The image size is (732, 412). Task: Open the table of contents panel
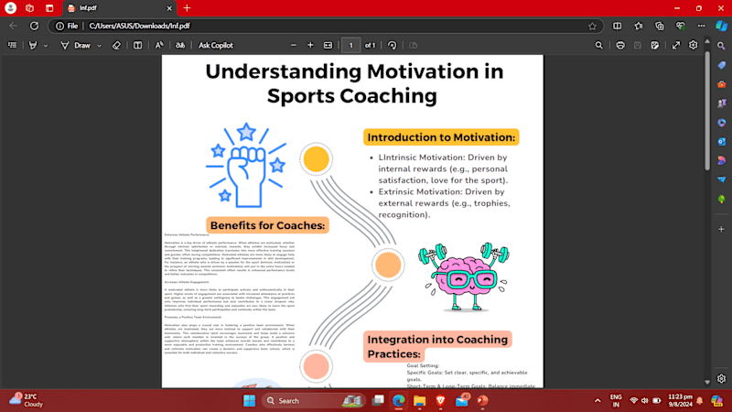13,45
